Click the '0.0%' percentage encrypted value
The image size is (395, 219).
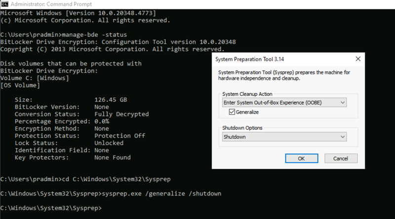click(x=102, y=122)
